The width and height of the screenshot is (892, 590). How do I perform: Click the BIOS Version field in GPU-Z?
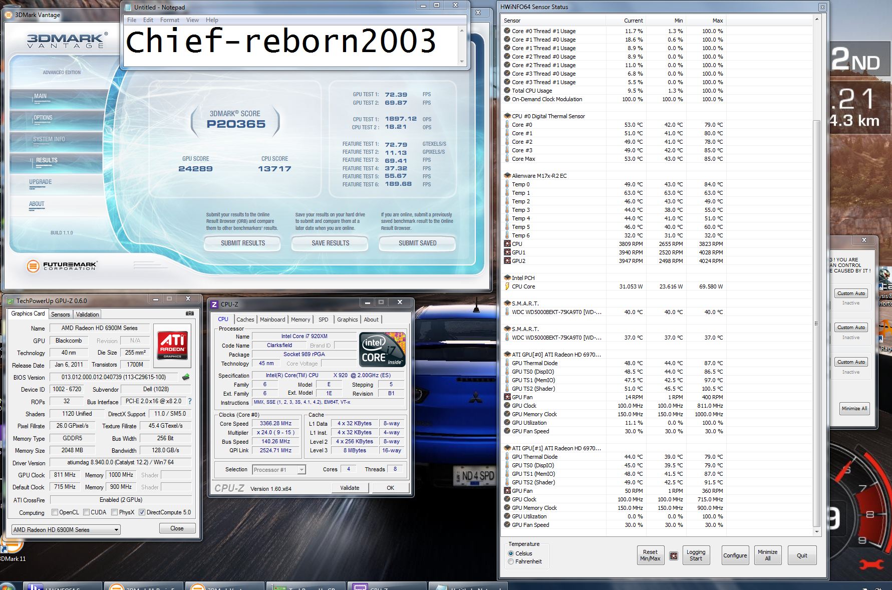click(114, 377)
